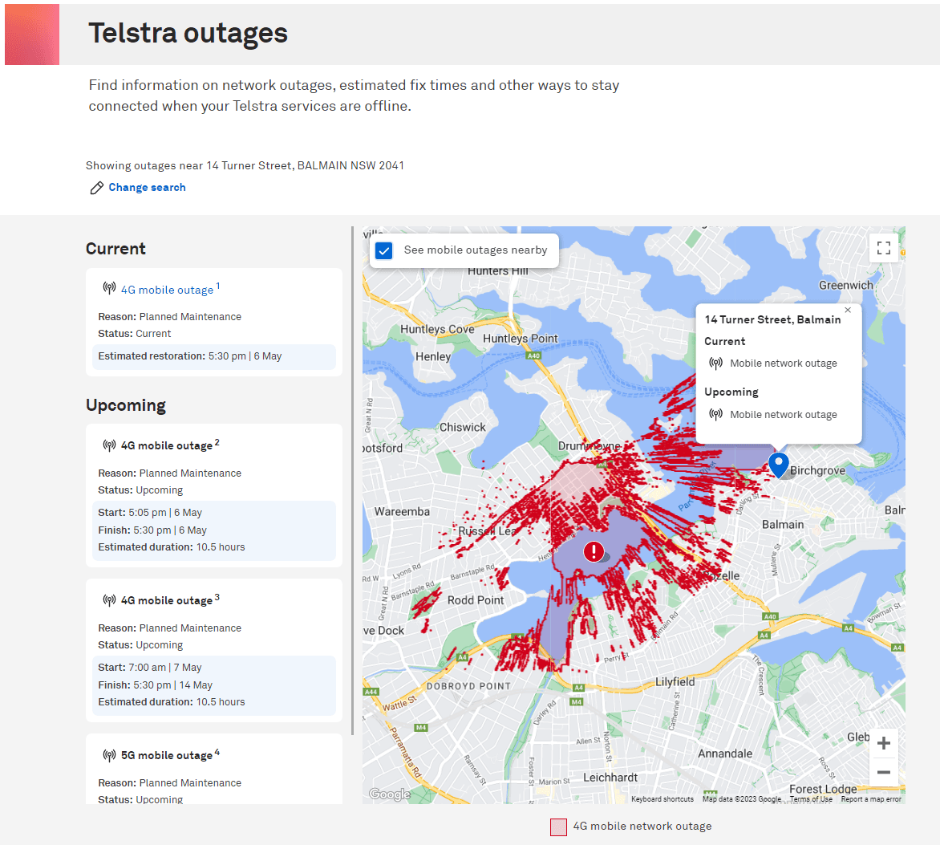940x845 pixels.
Task: Click the outage list vertical scrollbar
Action: pos(353,480)
